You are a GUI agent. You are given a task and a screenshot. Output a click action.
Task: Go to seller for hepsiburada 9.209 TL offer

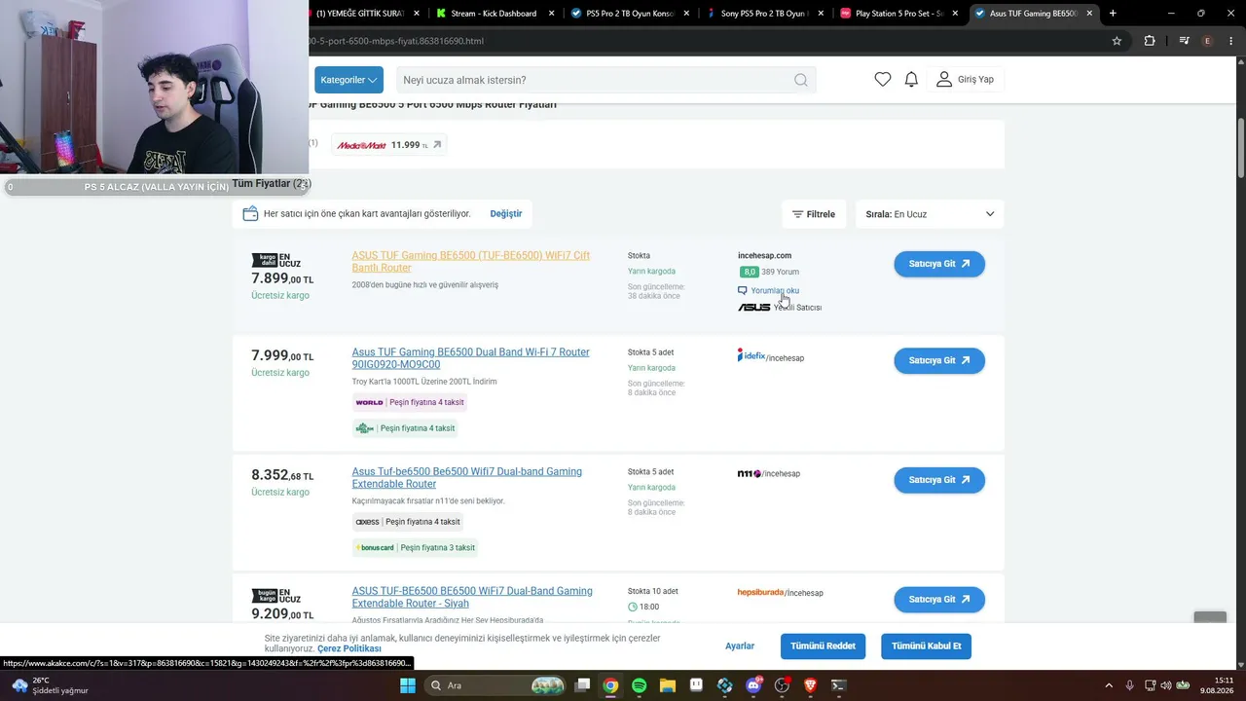939,600
